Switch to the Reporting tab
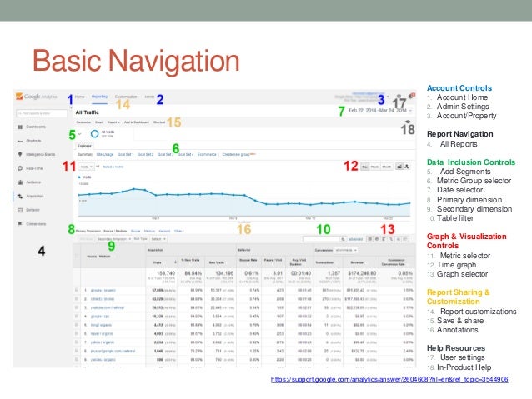This screenshot has height=399, width=532. pyautogui.click(x=99, y=97)
